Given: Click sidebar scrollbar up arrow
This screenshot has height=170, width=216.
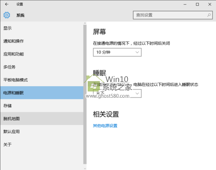Looking at the screenshot, I should pyautogui.click(x=85, y=23).
